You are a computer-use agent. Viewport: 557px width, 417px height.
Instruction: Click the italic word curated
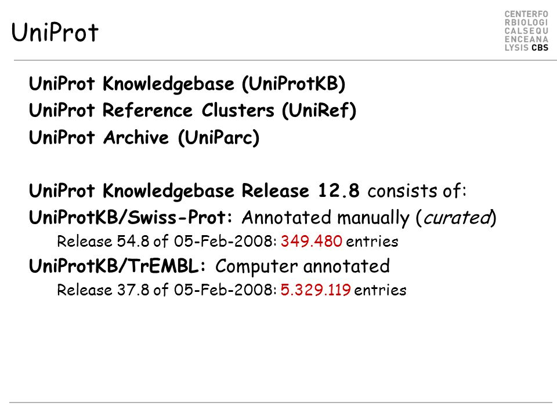[457, 217]
